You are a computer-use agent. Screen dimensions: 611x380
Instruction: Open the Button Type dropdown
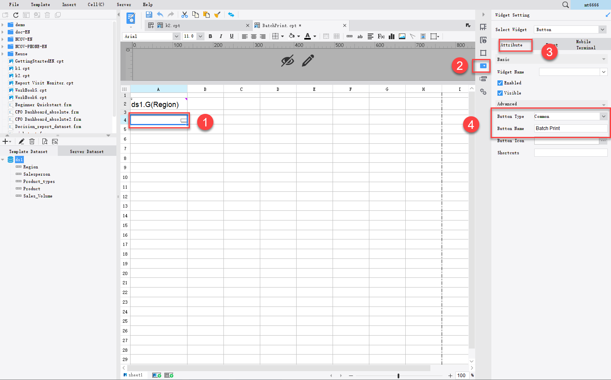click(x=604, y=116)
